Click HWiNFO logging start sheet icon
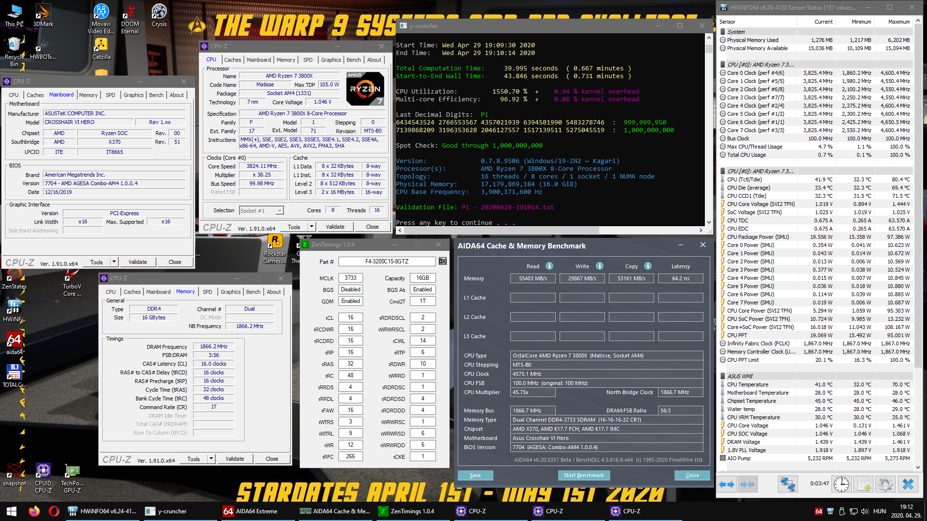 [x=864, y=484]
